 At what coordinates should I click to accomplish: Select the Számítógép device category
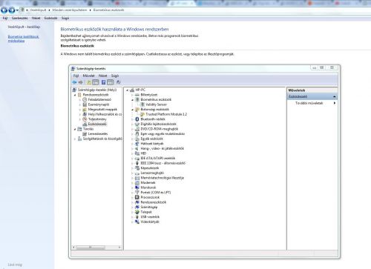click(x=149, y=207)
